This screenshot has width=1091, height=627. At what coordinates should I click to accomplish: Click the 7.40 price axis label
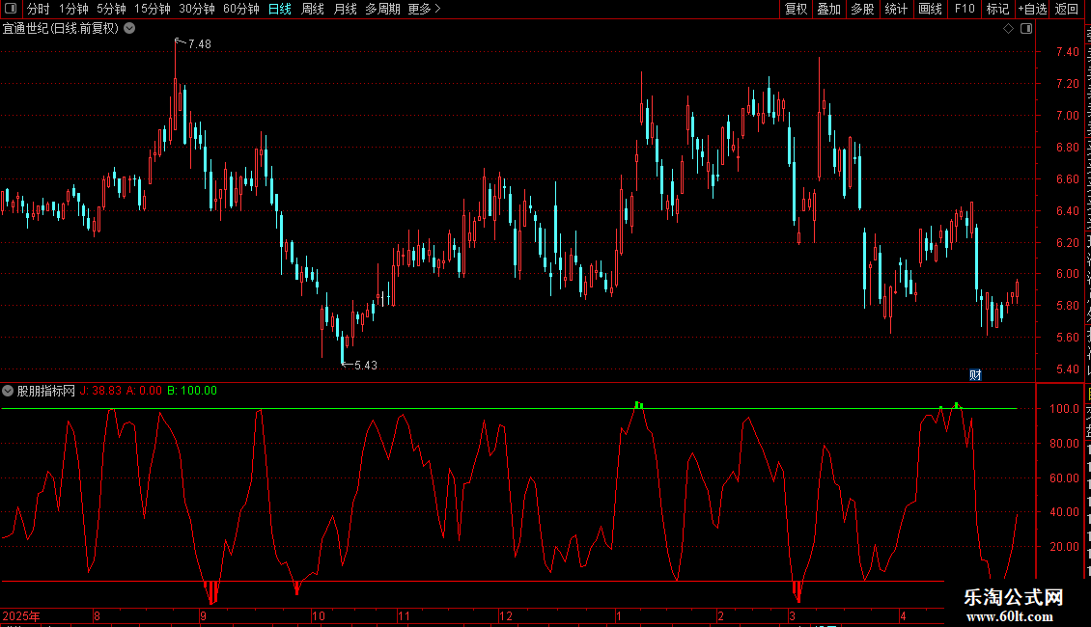(x=1067, y=51)
